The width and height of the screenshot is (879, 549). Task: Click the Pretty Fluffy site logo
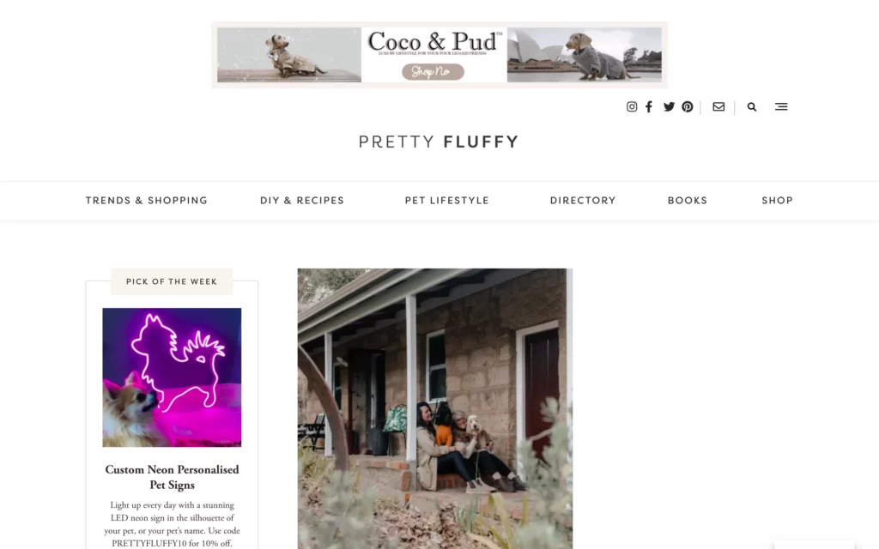[439, 142]
